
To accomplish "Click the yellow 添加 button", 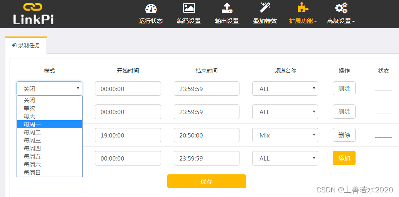I will coord(344,158).
